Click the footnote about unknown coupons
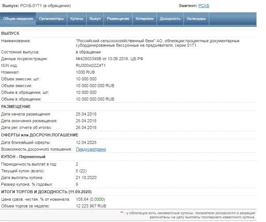Image resolution: width=266 pixels, height=222 pixels. (x=188, y=215)
